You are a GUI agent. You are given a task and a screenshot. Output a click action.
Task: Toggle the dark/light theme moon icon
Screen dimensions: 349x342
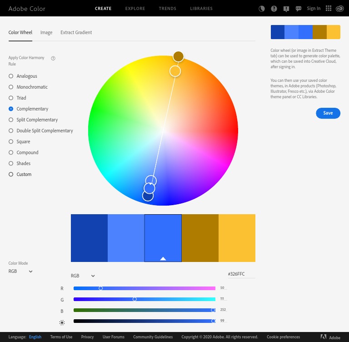262,9
